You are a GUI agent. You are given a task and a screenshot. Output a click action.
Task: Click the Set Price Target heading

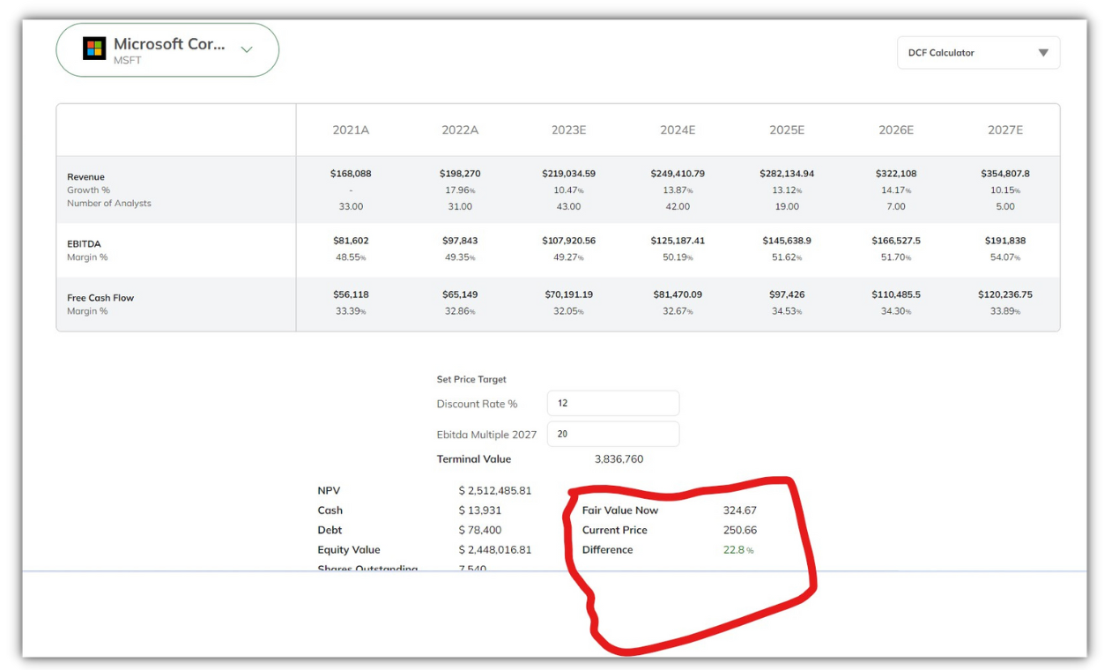point(471,379)
